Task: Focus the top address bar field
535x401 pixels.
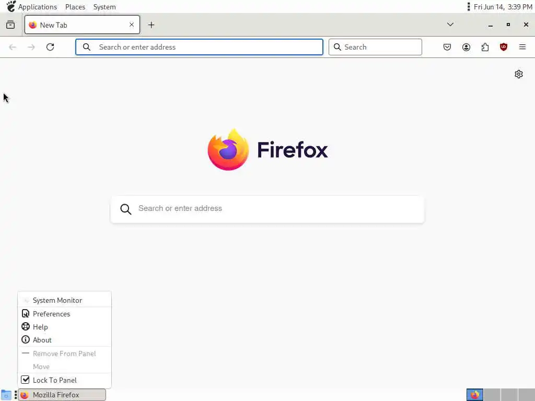Action: click(199, 47)
